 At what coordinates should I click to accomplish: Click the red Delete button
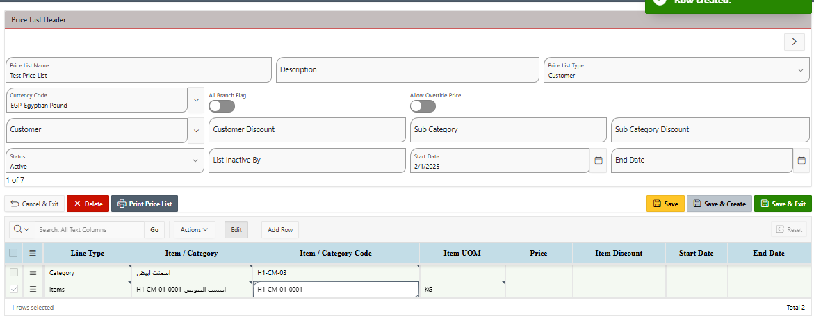point(88,204)
